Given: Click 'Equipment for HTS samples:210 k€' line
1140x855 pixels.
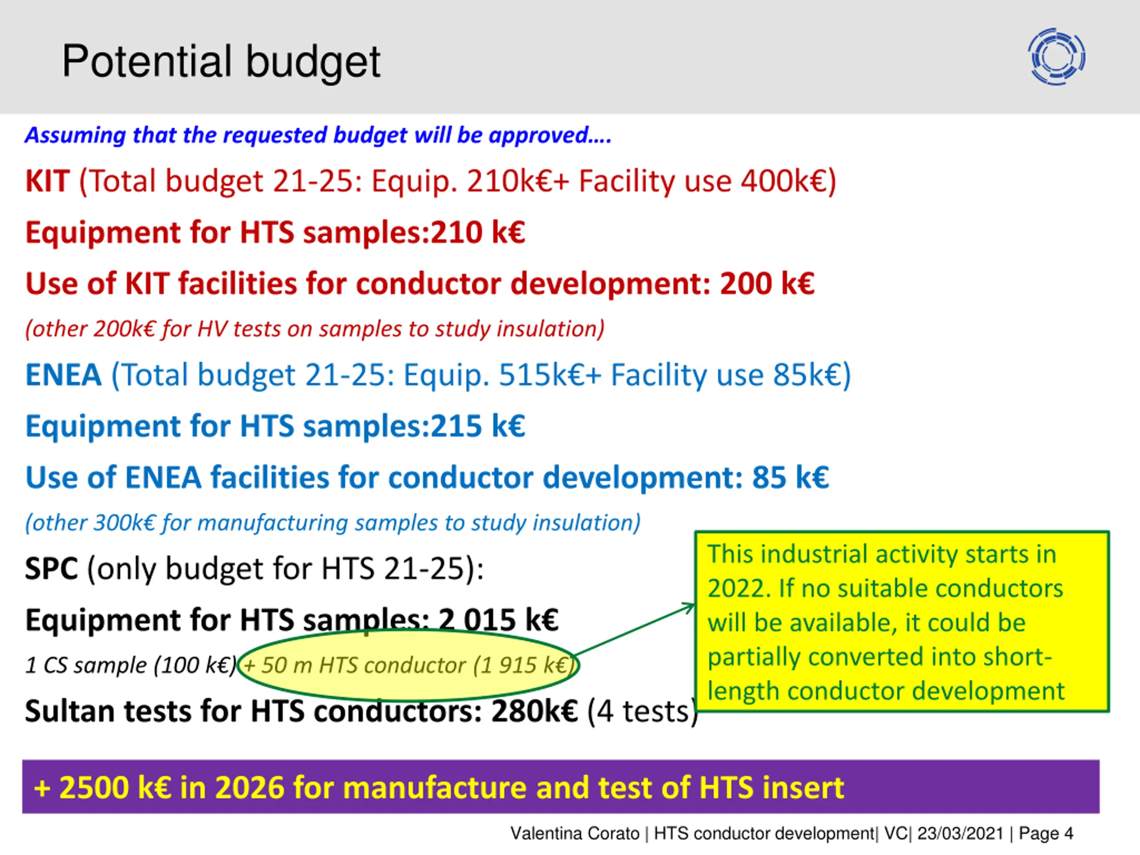Looking at the screenshot, I should (275, 232).
